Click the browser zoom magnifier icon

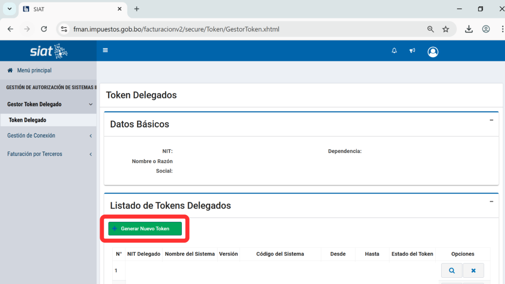click(430, 29)
